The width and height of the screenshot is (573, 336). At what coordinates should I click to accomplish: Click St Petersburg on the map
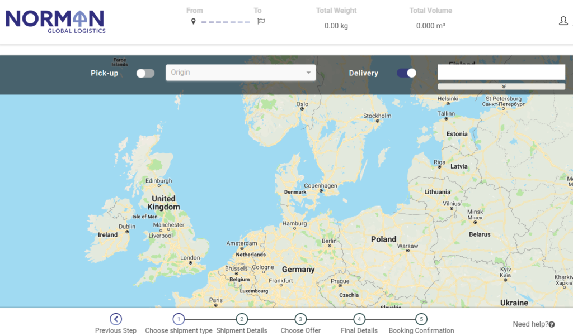(x=503, y=102)
